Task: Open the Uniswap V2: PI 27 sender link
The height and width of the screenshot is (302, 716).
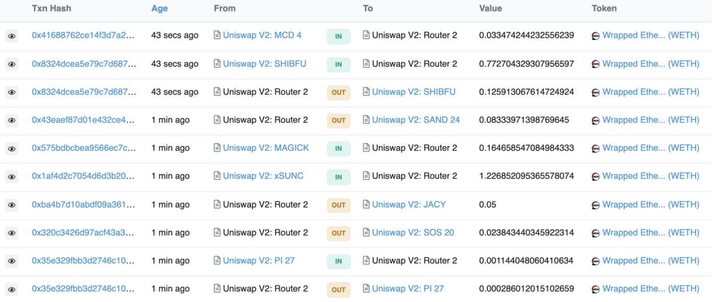Action: point(259,261)
